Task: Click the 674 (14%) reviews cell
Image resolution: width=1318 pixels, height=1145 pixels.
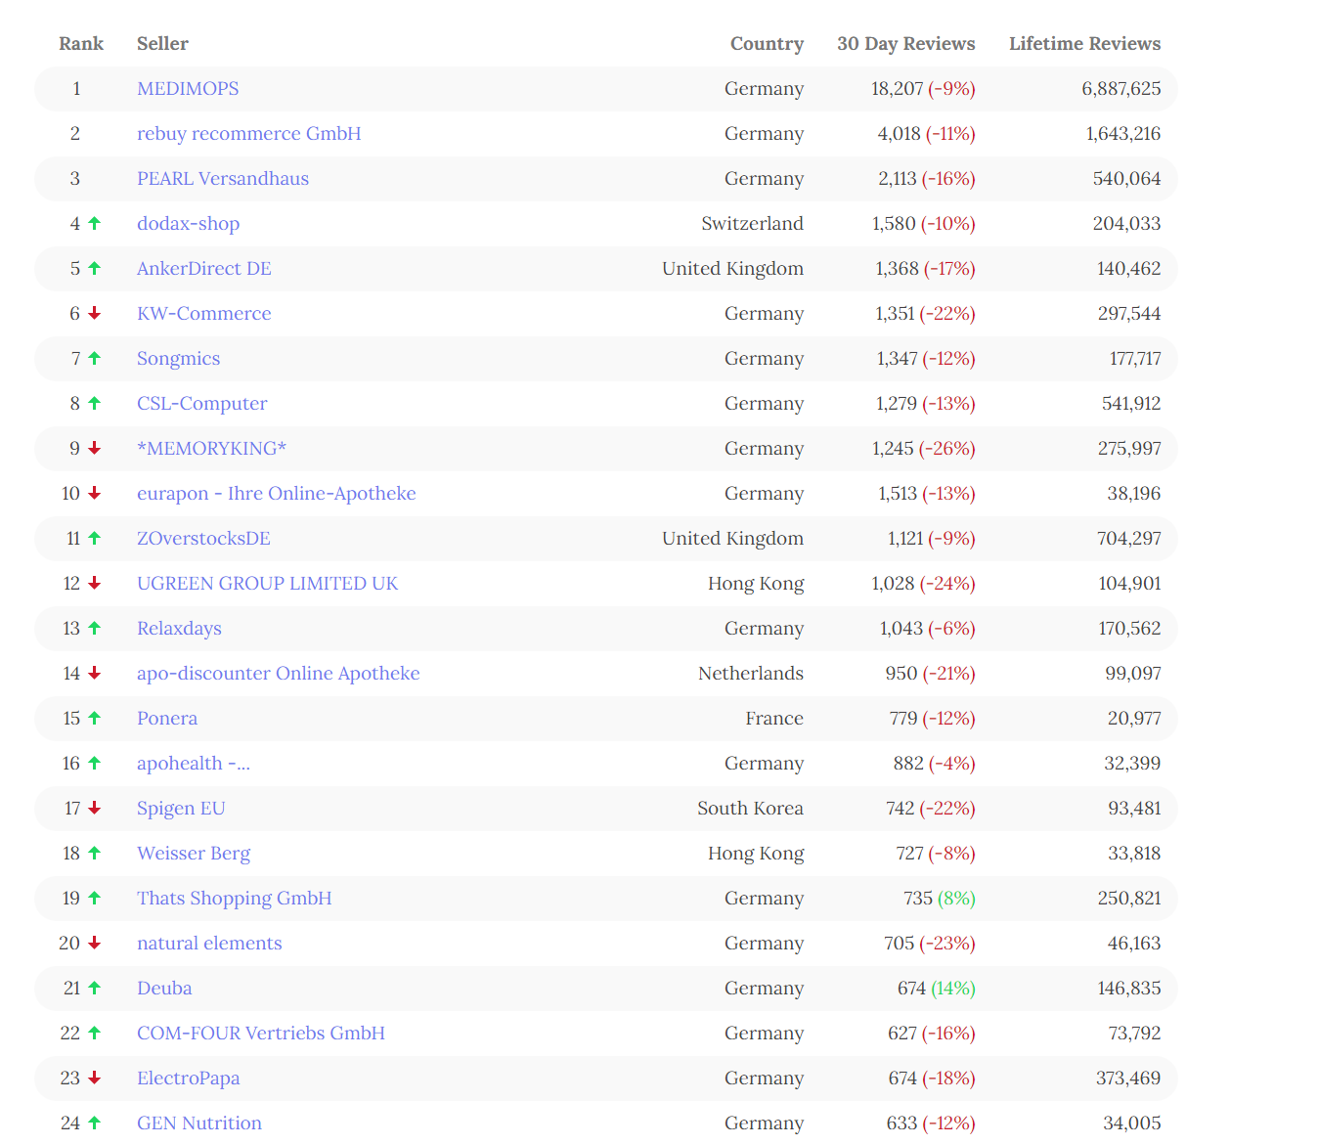Action: click(937, 989)
